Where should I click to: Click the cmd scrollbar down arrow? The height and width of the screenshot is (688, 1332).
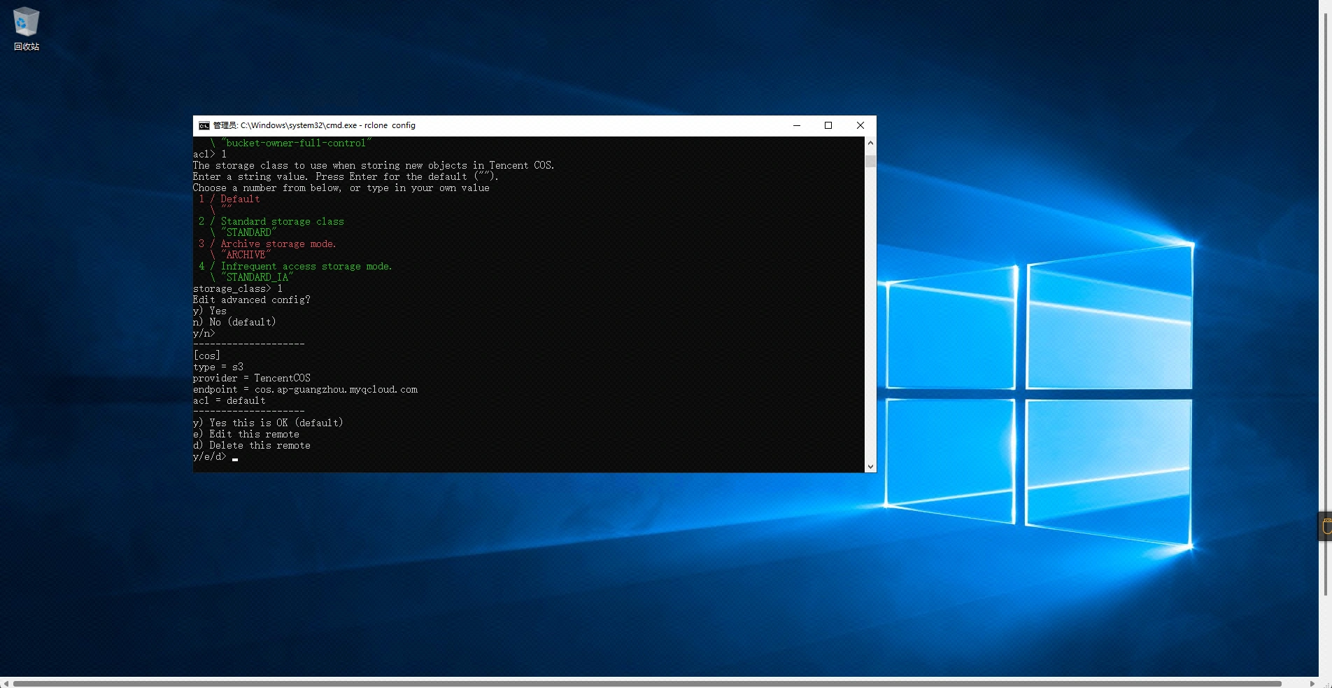(870, 466)
